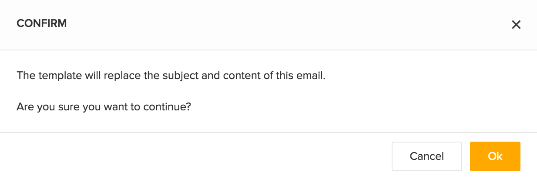Abort the template replacement via Cancel

426,156
